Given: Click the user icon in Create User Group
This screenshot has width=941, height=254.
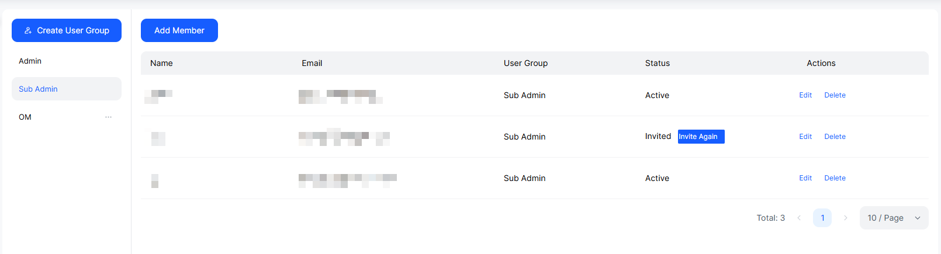Looking at the screenshot, I should 28,30.
